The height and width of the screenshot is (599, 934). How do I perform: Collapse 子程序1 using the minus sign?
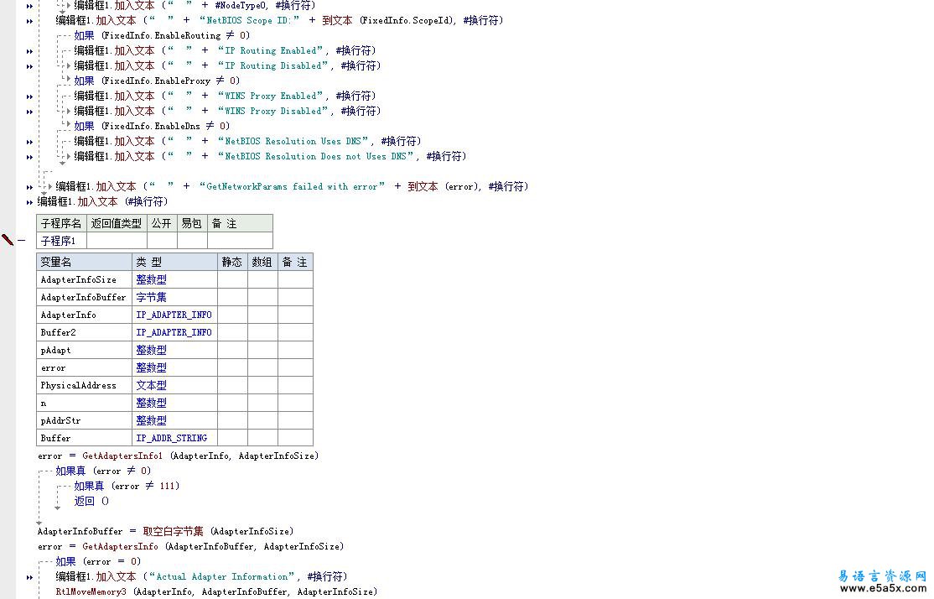(x=22, y=241)
